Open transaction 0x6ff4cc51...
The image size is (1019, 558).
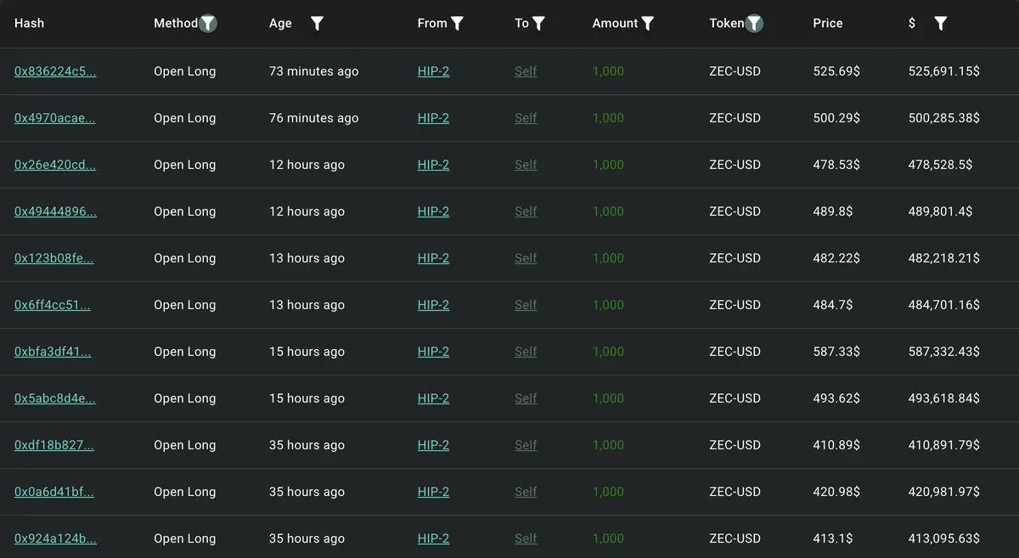click(x=53, y=305)
